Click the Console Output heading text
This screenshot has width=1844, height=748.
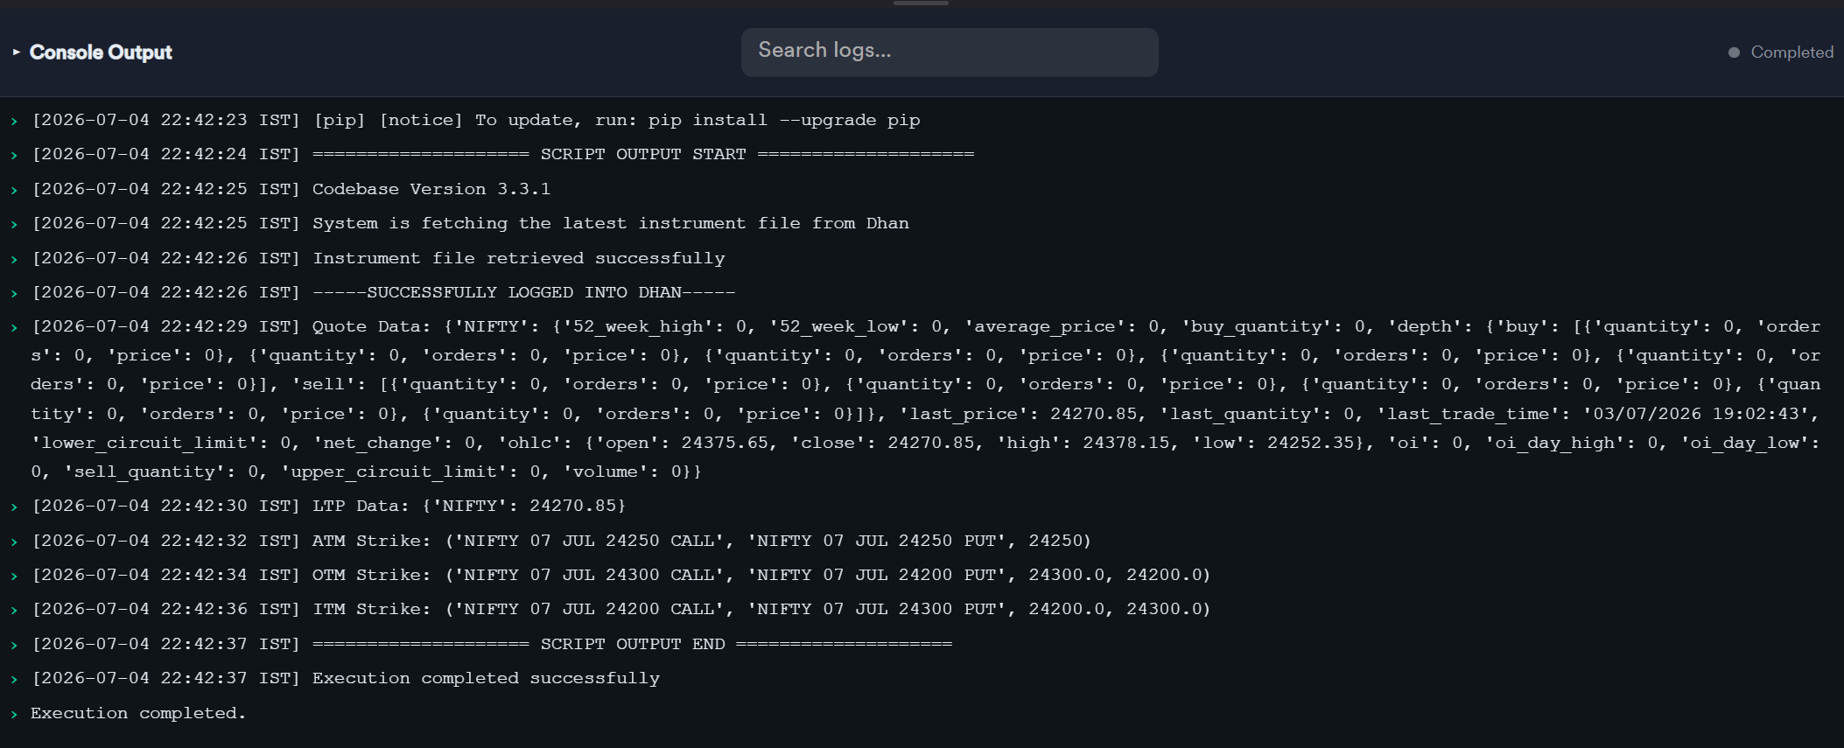tap(101, 52)
